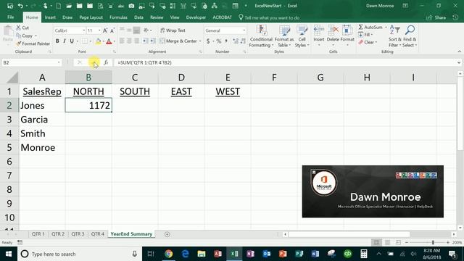This screenshot has height=261, width=464.
Task: Click the AutoSum button
Action: pyautogui.click(x=370, y=28)
